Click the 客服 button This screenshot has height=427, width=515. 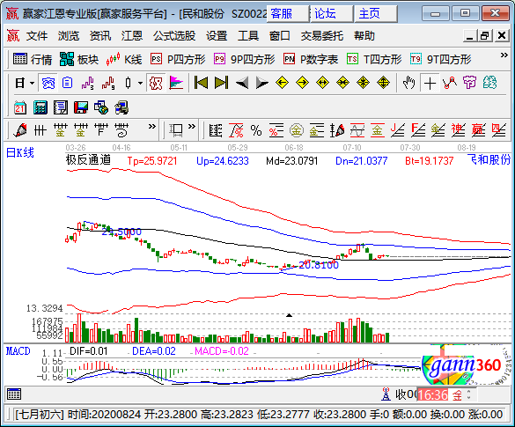(288, 14)
